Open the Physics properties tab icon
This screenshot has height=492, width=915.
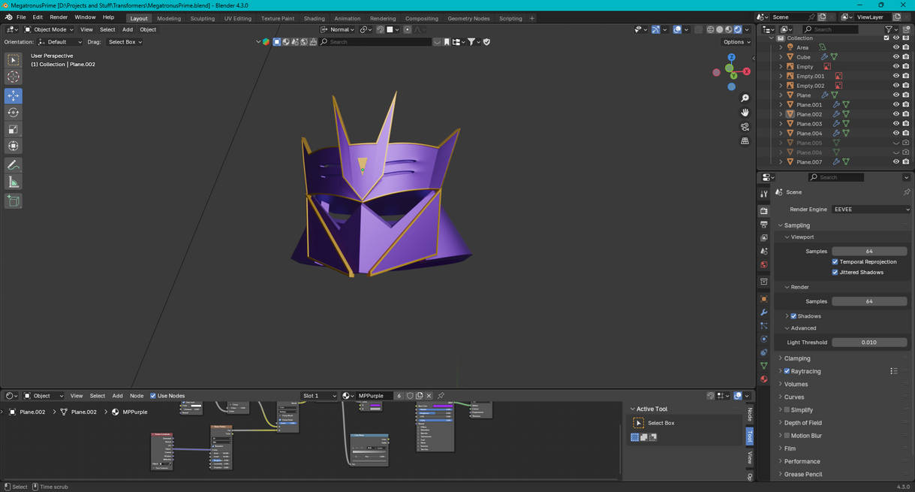point(764,340)
